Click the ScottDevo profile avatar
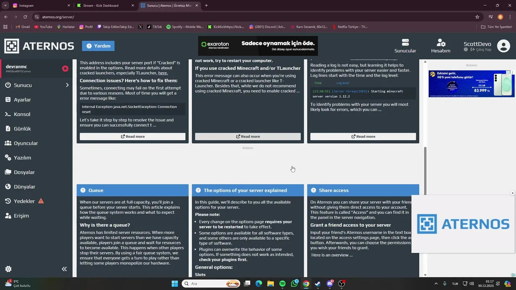 [504, 46]
